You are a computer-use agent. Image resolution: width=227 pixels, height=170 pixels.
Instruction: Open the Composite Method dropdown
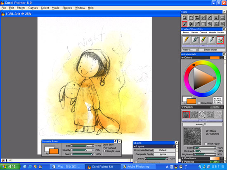(164, 150)
